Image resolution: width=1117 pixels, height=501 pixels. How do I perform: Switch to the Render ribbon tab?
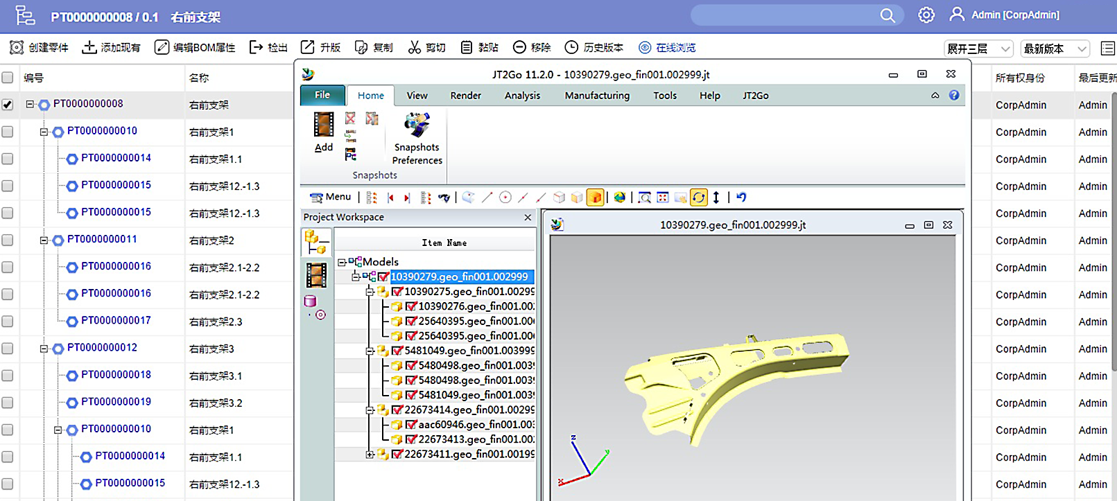tap(465, 96)
